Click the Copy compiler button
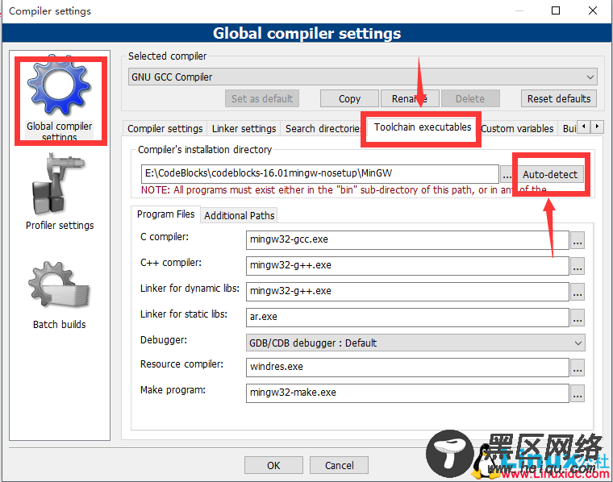 point(349,98)
